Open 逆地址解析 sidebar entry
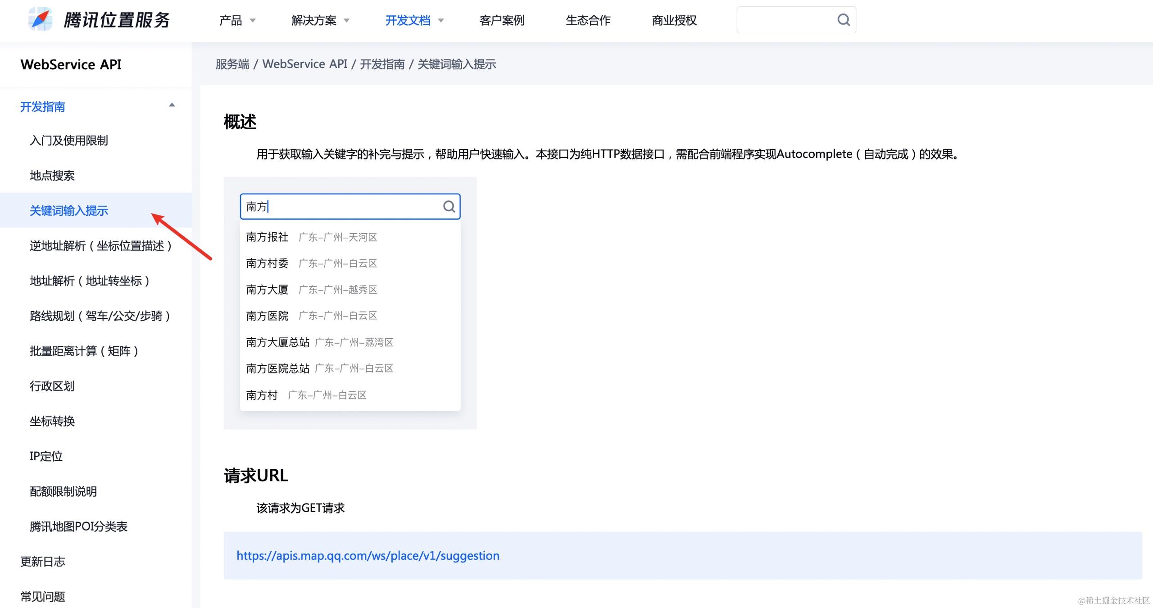This screenshot has height=608, width=1153. (x=100, y=246)
